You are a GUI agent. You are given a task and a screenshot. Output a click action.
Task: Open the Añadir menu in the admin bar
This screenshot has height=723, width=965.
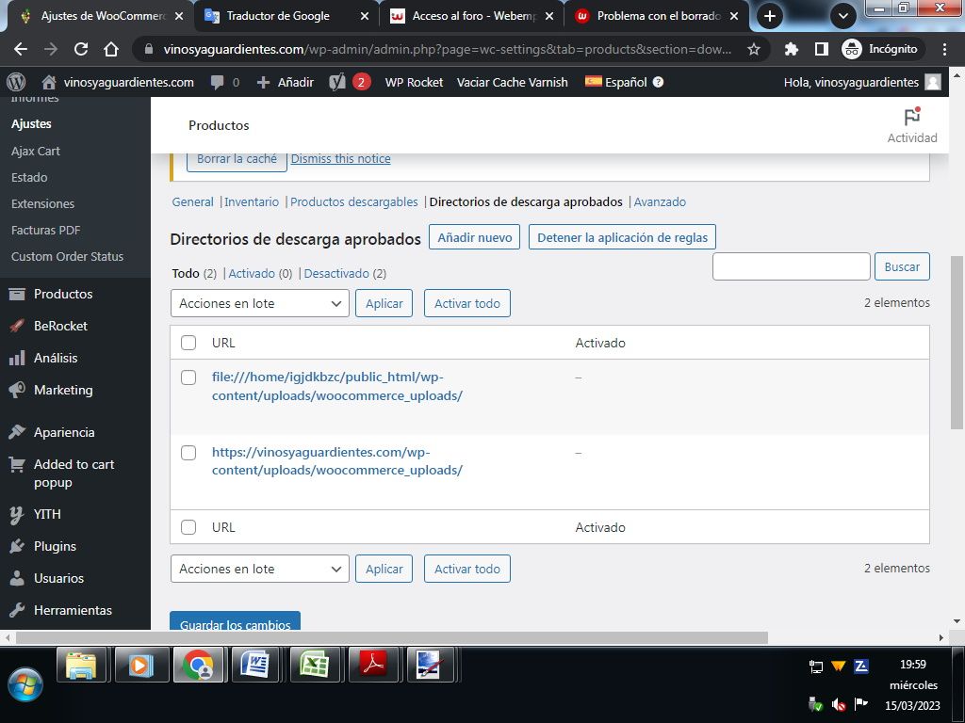[286, 83]
